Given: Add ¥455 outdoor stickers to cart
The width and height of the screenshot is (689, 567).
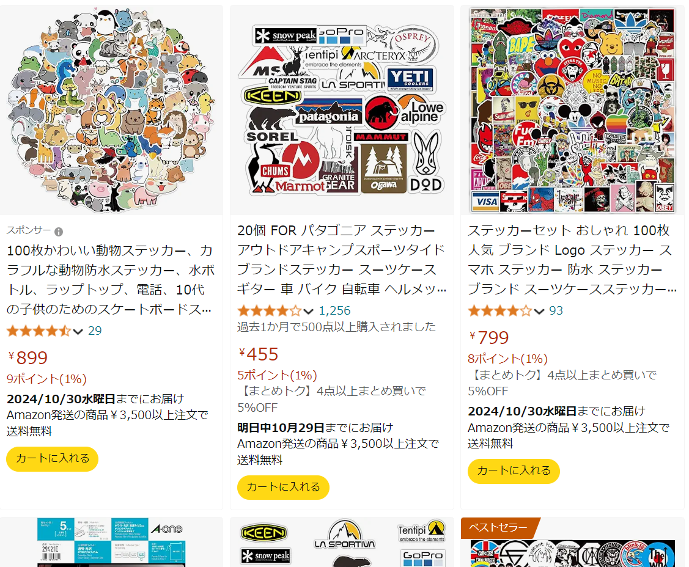Looking at the screenshot, I should [x=283, y=488].
